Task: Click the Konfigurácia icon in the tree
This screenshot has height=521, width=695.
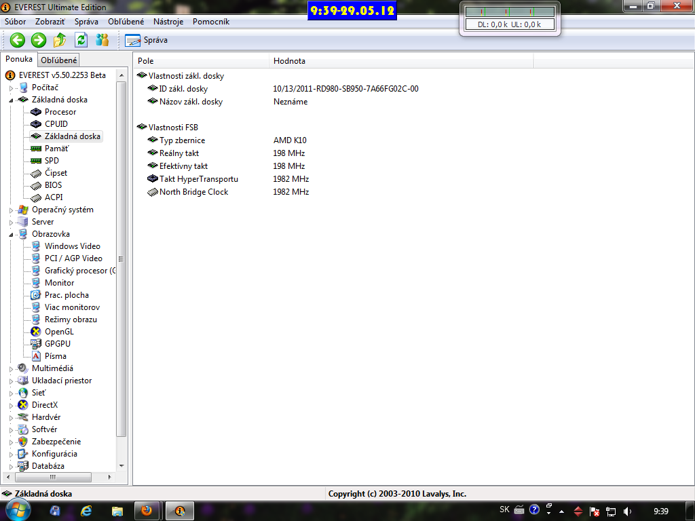Action: (22, 454)
